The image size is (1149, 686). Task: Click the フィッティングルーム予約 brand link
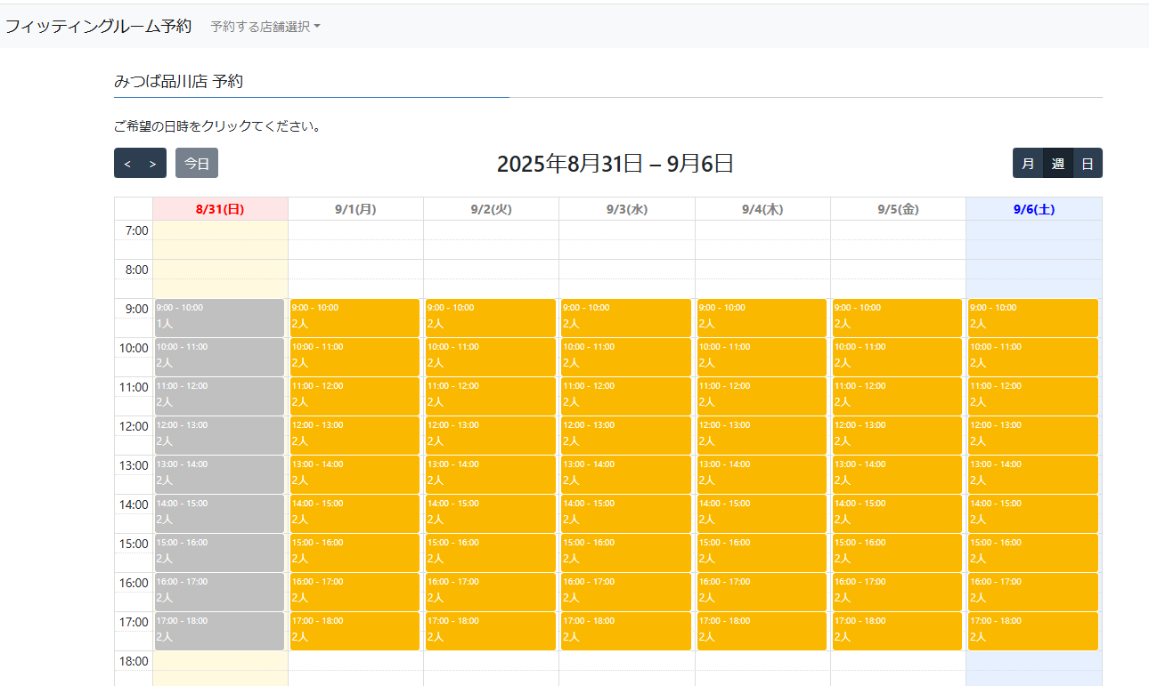pos(98,27)
